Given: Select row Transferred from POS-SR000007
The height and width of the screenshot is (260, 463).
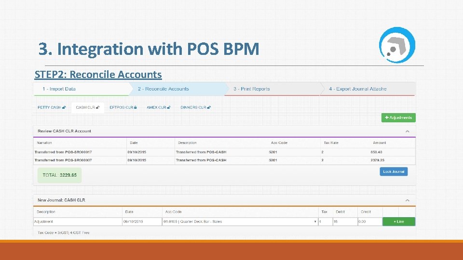Looking at the screenshot, I should [x=224, y=160].
